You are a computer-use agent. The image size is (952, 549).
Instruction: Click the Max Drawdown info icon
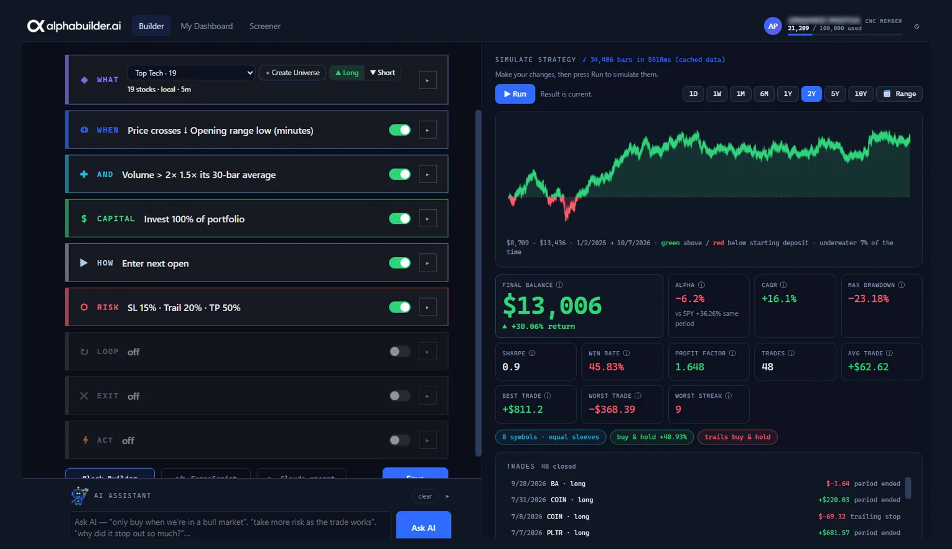[901, 285]
